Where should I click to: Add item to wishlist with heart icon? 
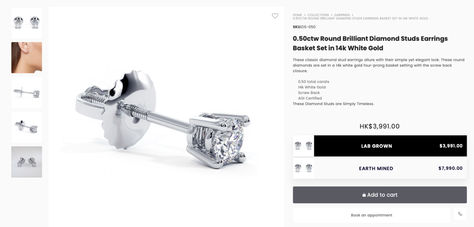pyautogui.click(x=275, y=16)
